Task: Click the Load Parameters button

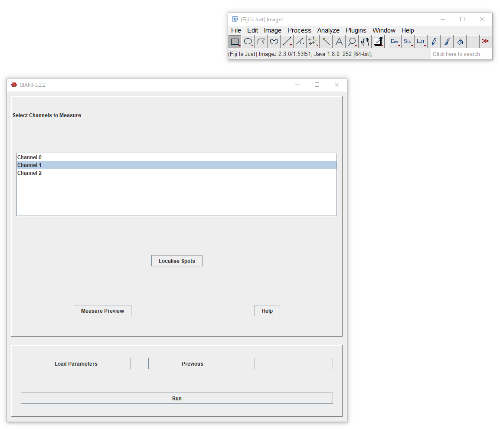Action: tap(76, 364)
